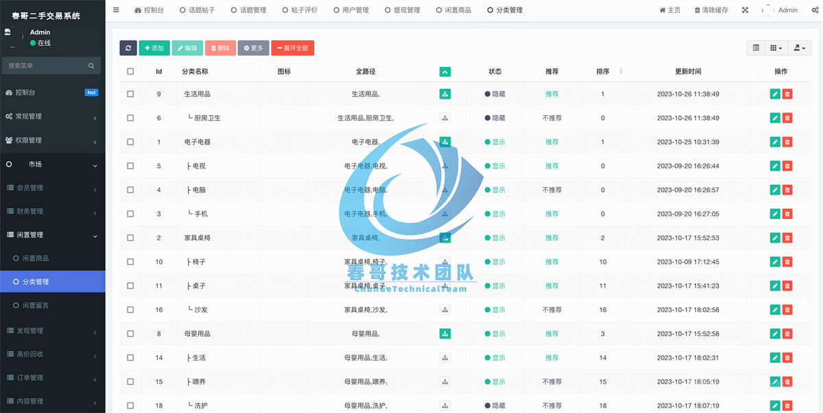Toggle 隐藏 status for 生活用品 row
Viewport: 823px width, 413px height.
(x=495, y=94)
